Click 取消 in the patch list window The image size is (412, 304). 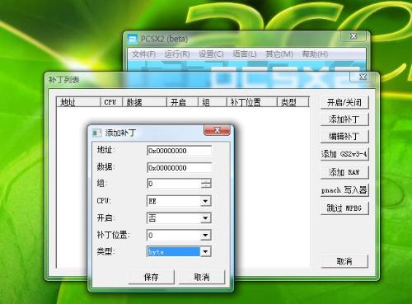point(344,261)
